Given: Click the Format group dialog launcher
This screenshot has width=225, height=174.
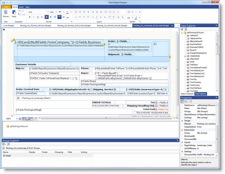Looking at the screenshot, I should pyautogui.click(x=71, y=22).
